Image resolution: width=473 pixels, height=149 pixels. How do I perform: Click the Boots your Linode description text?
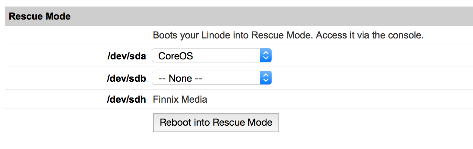288,35
